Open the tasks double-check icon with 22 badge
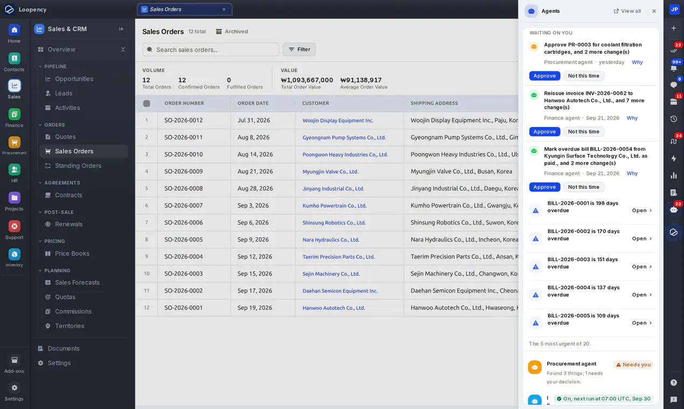This screenshot has height=409, width=684. point(674,50)
